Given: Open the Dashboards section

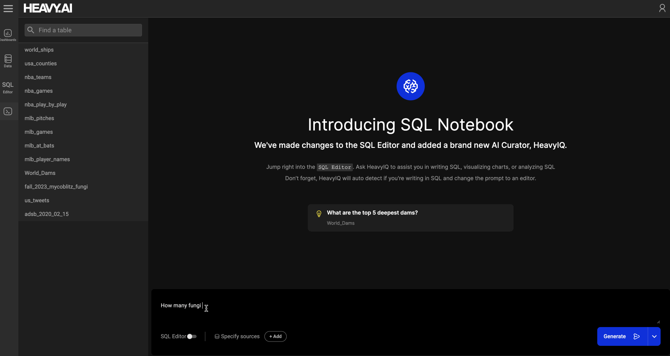Looking at the screenshot, I should pos(8,35).
